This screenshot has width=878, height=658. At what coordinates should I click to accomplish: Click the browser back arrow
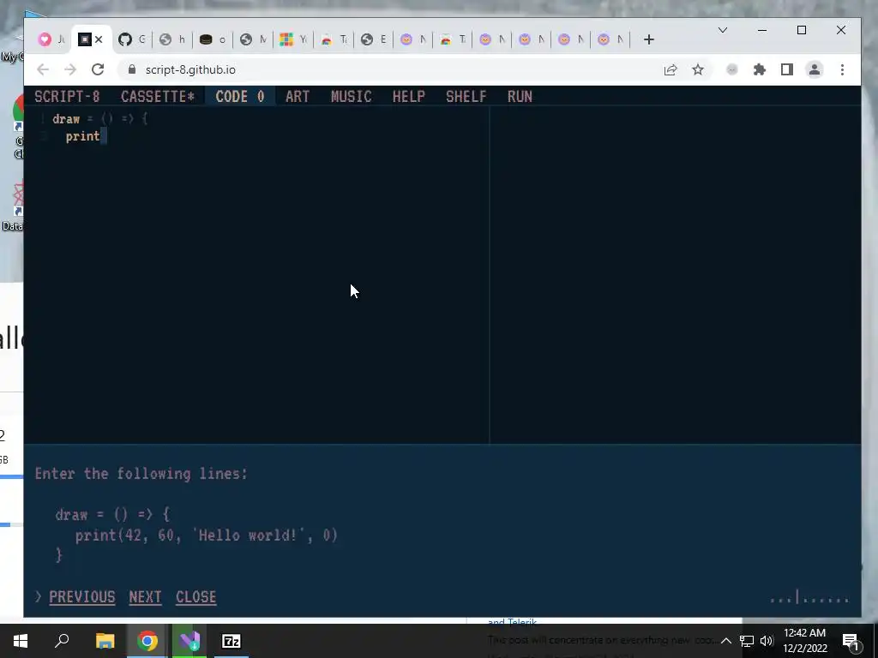(x=43, y=69)
